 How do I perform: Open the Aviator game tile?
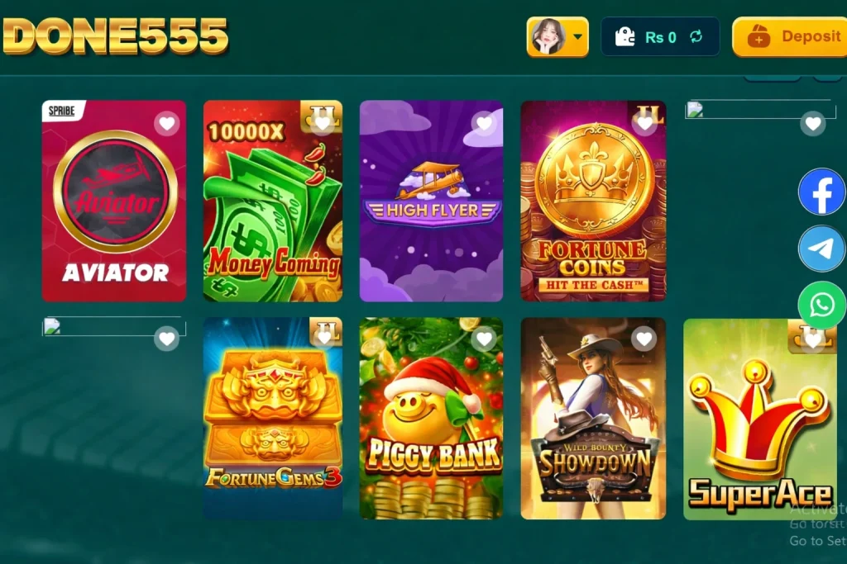tap(114, 201)
